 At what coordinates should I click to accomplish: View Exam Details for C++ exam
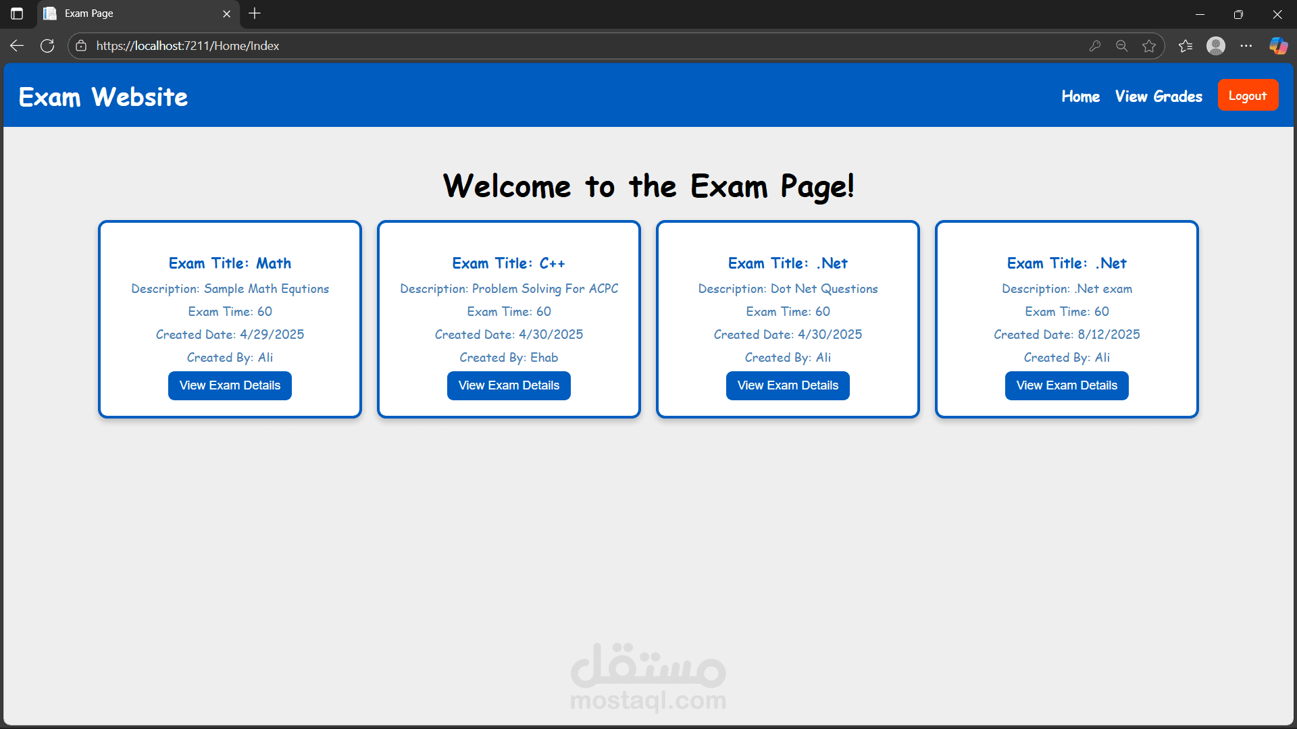(509, 385)
